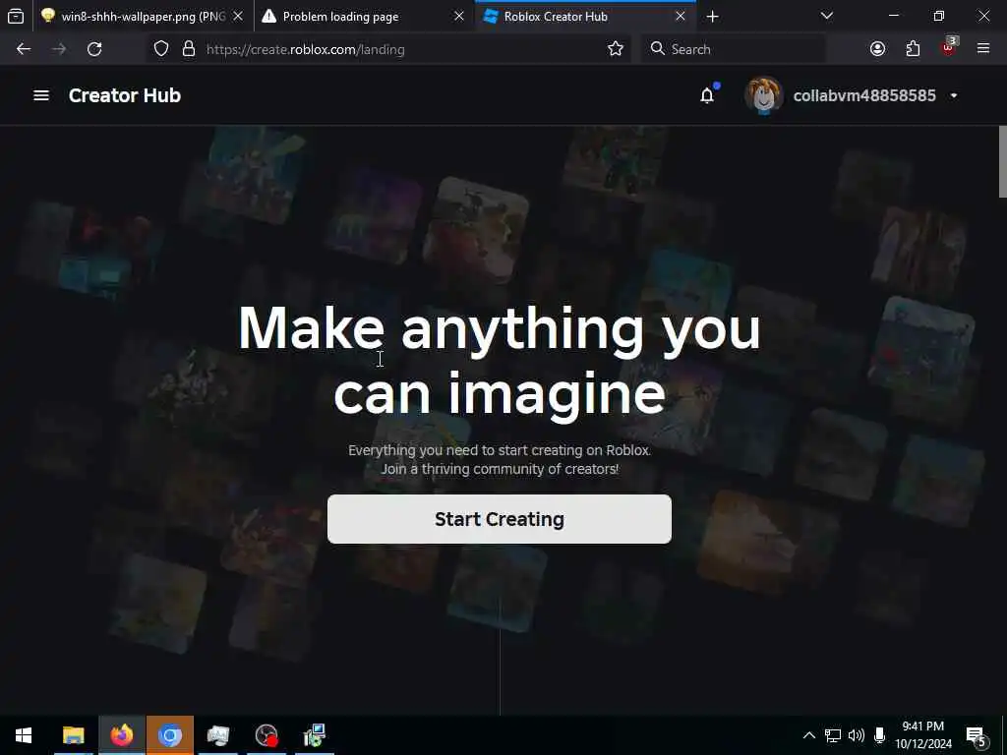
Task: Click the network tray icon
Action: pos(833,735)
